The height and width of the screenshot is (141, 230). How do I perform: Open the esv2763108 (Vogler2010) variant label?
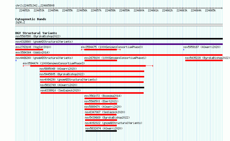(x=33, y=47)
